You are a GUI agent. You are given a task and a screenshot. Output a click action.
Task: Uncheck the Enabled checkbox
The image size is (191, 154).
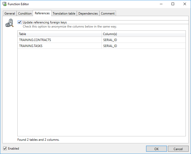[5, 149]
